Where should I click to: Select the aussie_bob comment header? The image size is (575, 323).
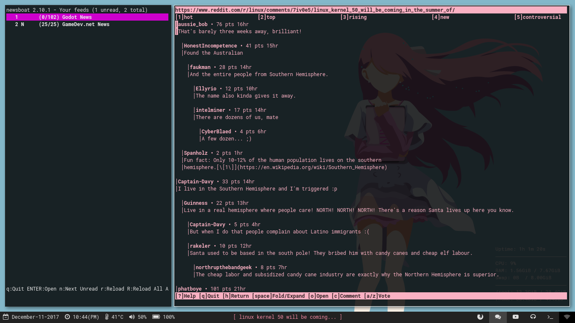[213, 24]
